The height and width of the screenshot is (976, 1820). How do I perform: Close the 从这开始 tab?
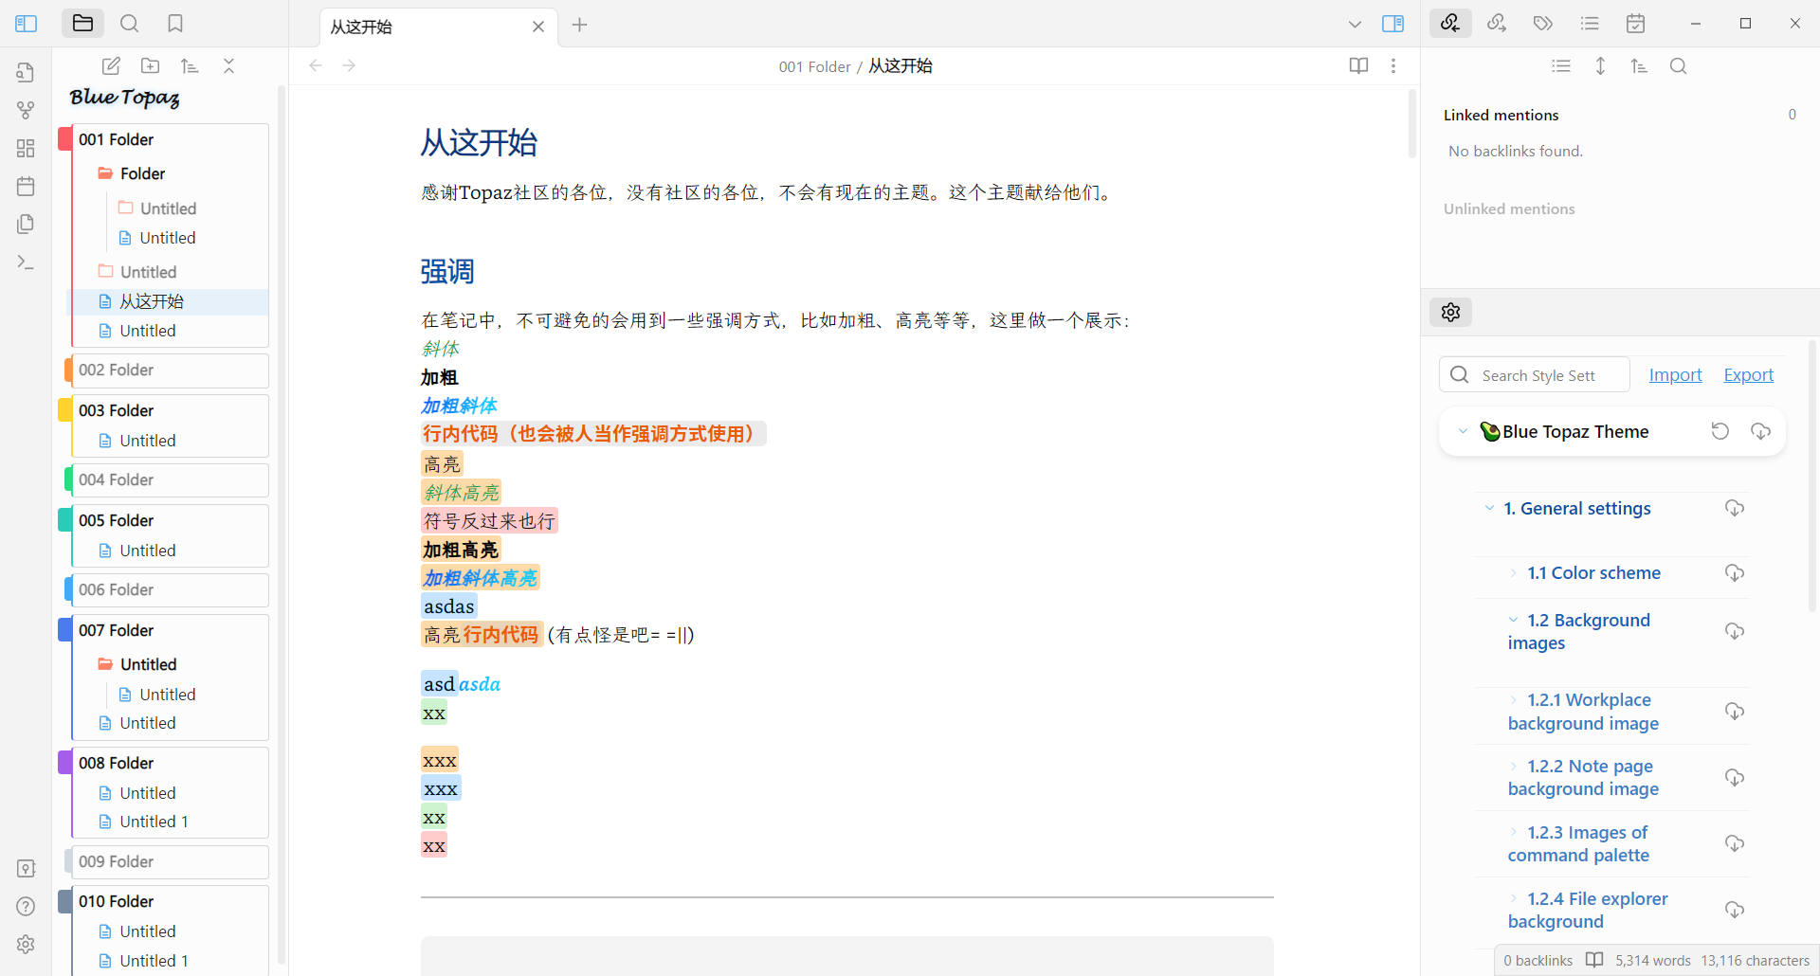click(x=538, y=27)
